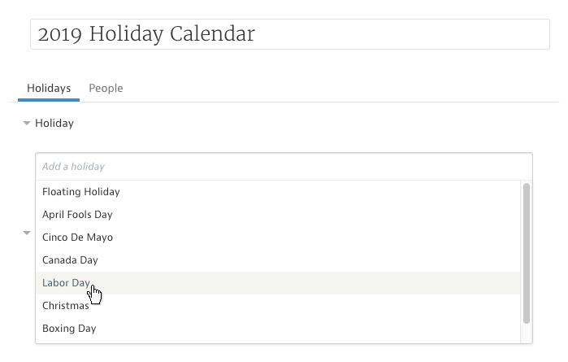Add Canada Day to the calendar

click(70, 260)
